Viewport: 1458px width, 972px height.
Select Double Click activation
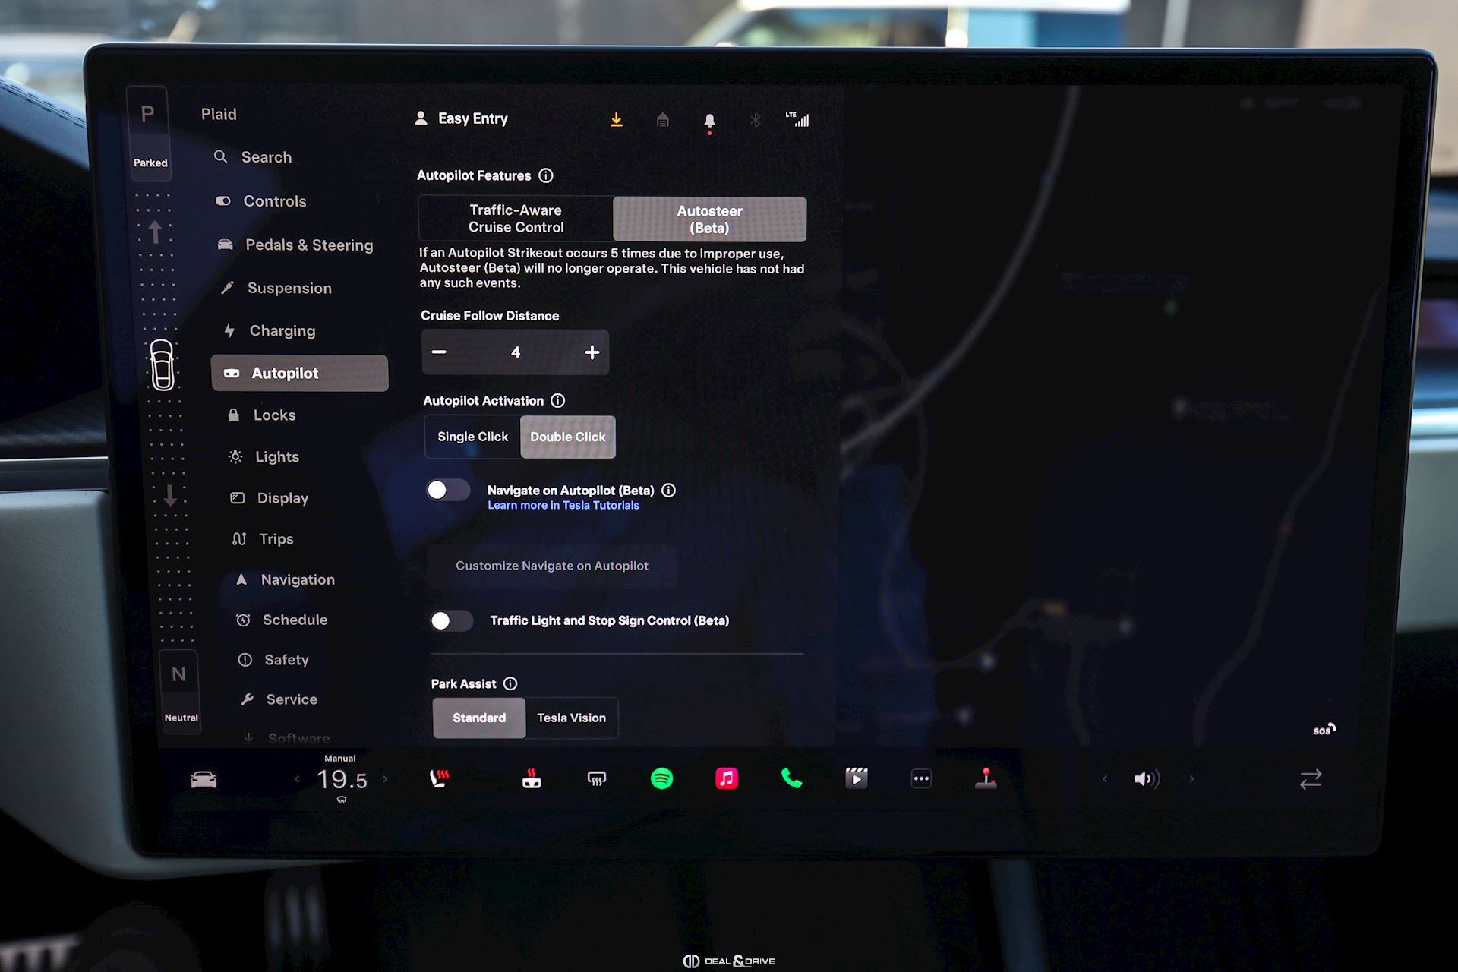[567, 437]
